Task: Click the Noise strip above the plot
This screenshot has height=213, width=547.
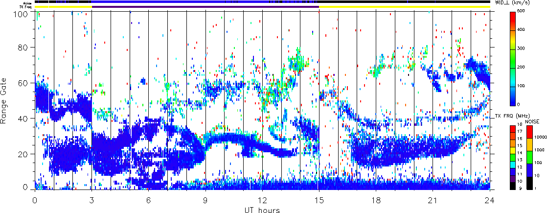Action: pyautogui.click(x=262, y=2)
